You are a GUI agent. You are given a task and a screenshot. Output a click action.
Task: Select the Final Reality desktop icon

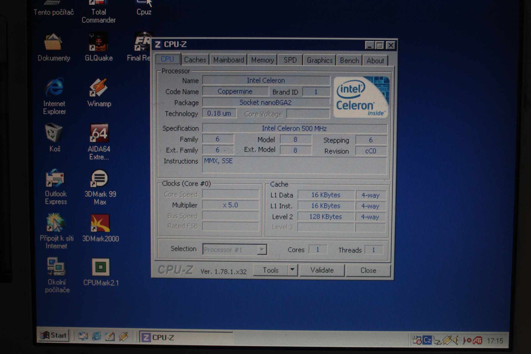click(x=139, y=47)
